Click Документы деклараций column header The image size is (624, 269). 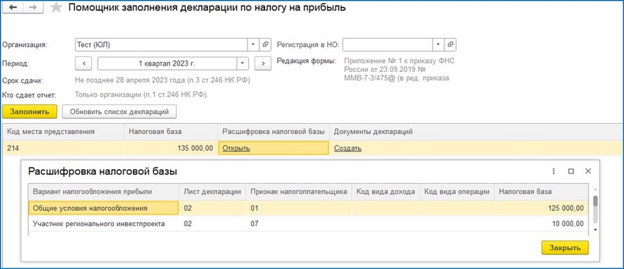476,131
